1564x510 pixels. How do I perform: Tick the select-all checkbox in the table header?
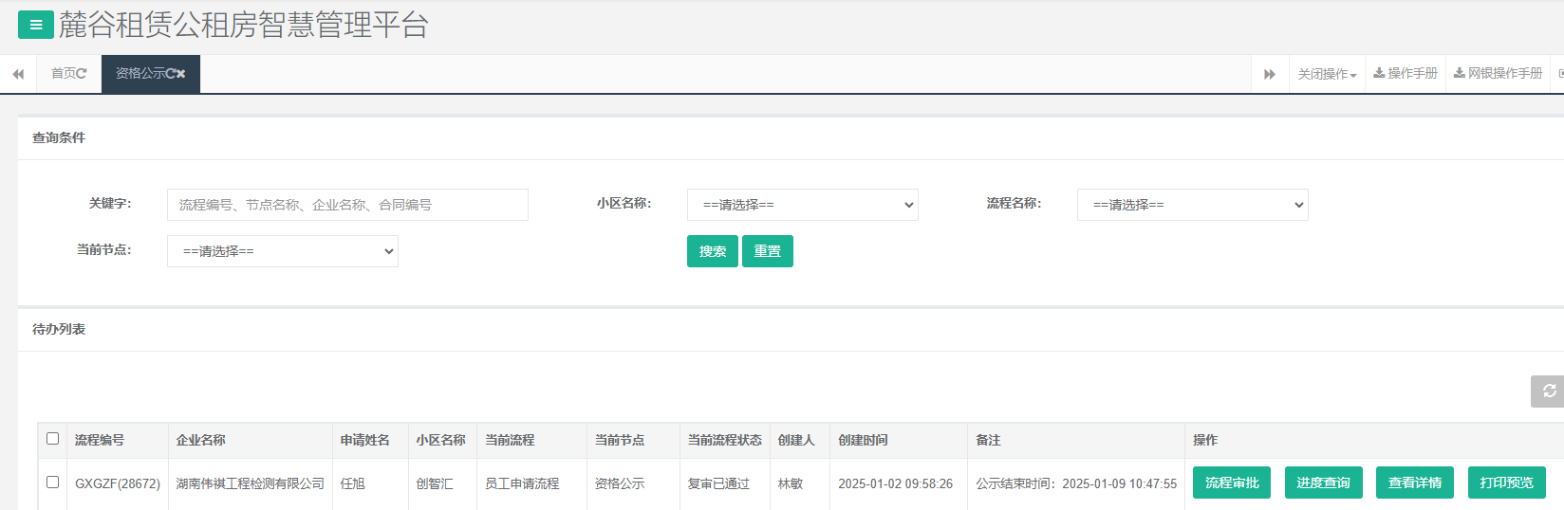point(53,439)
